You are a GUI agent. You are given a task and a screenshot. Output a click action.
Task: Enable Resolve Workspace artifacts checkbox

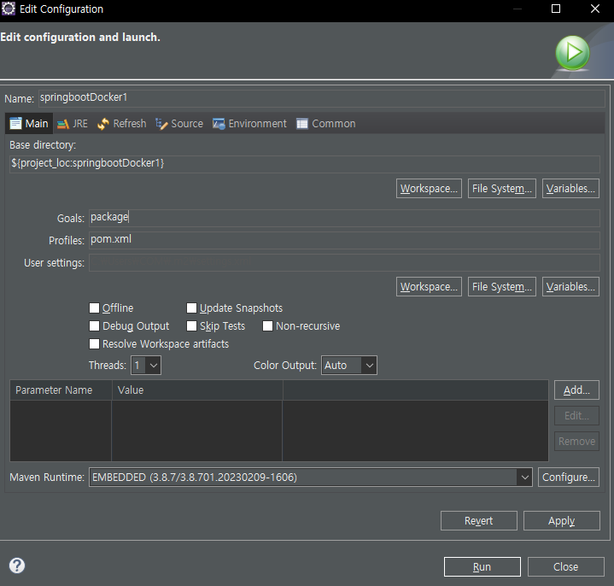point(94,344)
